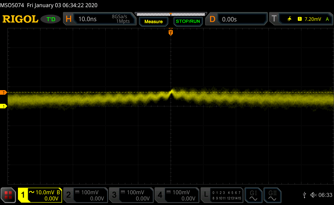Click the trigger source channel 1 badge
334x205 pixels.
(x=299, y=19)
